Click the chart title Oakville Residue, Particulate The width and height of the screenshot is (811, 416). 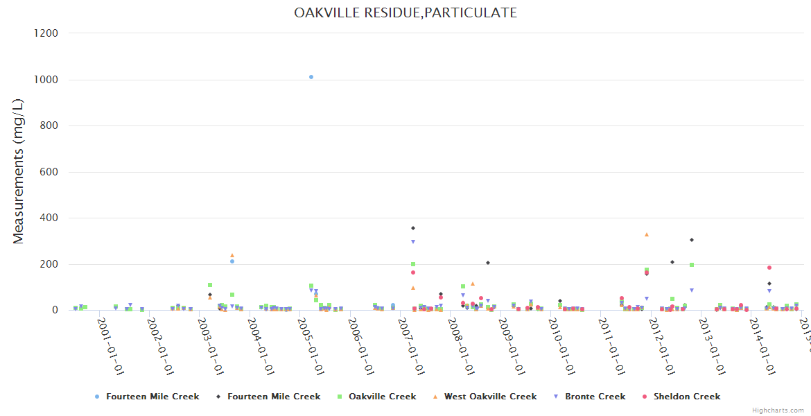pos(405,12)
